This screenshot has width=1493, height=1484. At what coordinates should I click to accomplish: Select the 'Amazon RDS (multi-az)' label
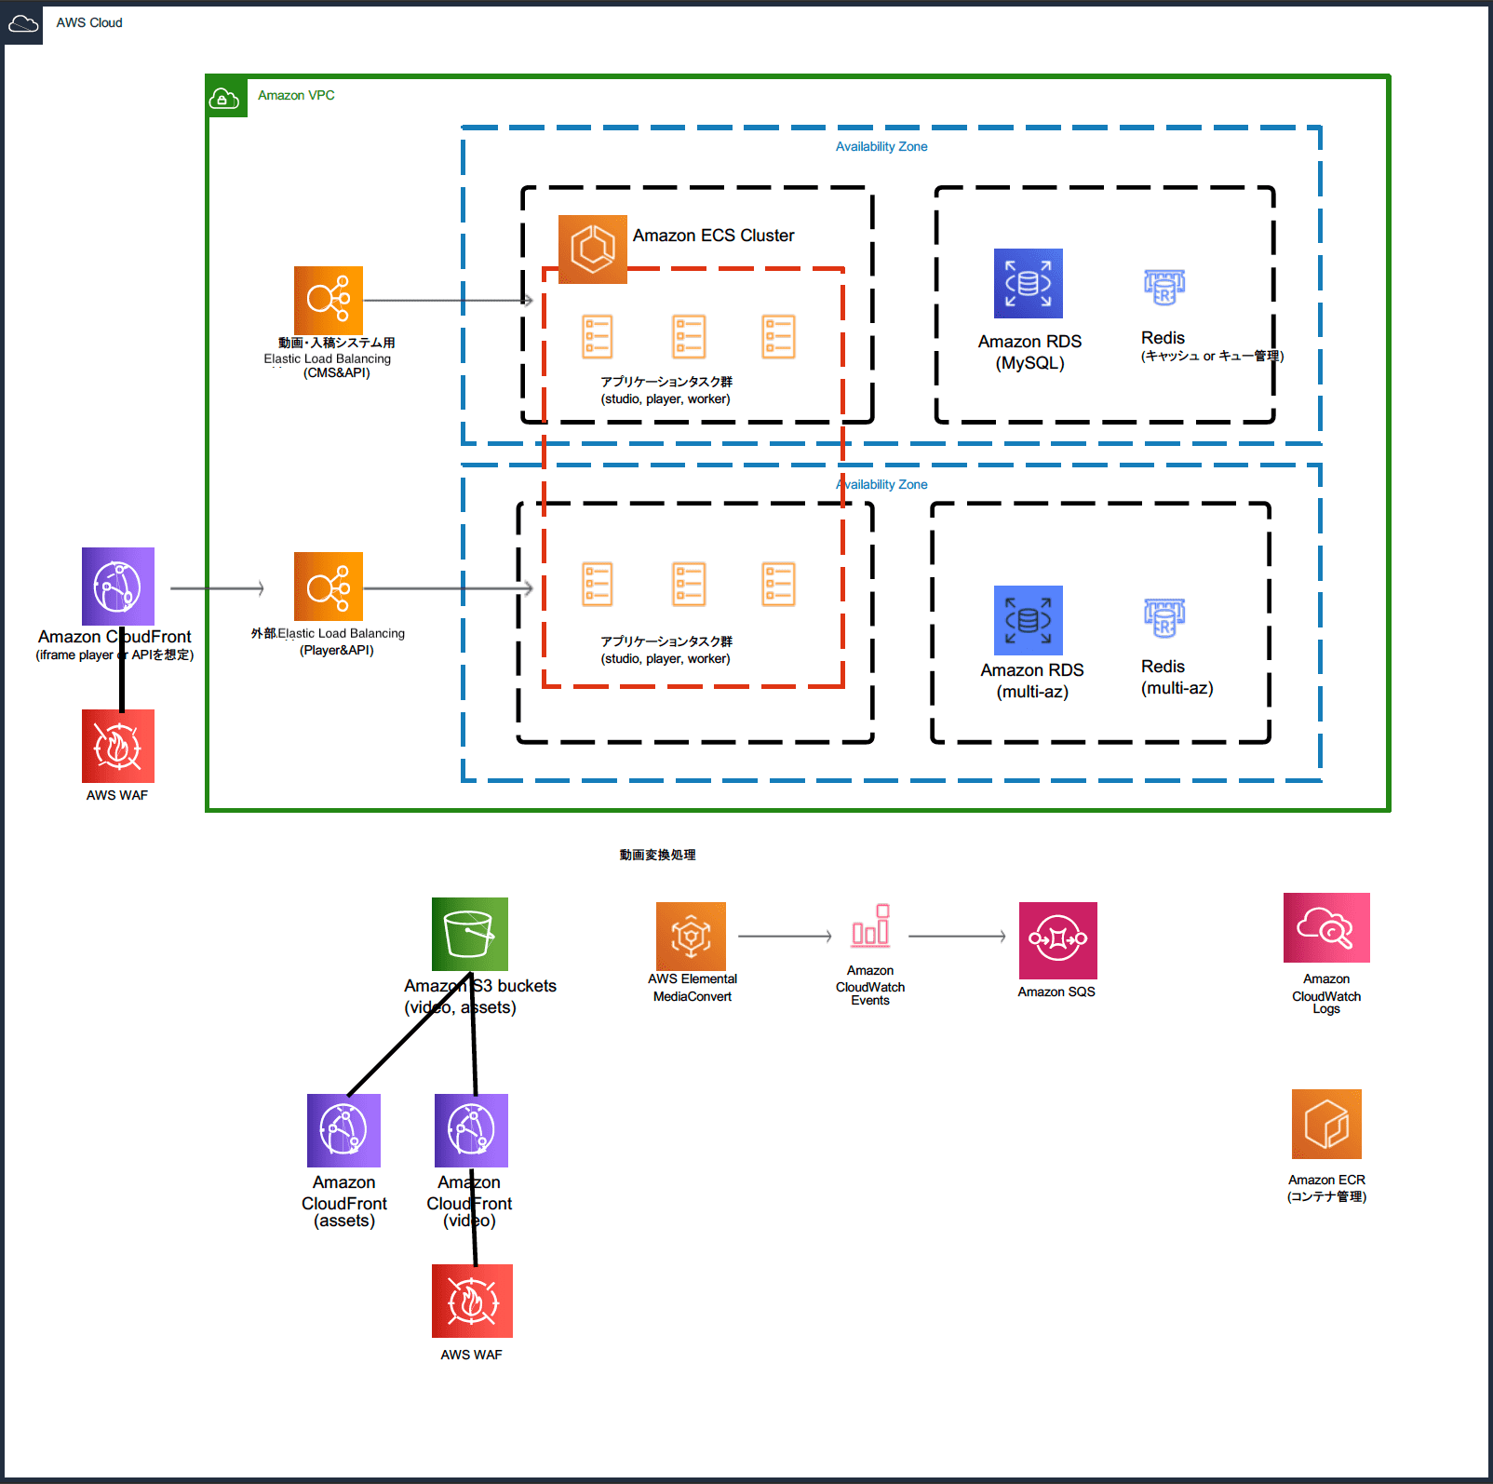click(1032, 681)
